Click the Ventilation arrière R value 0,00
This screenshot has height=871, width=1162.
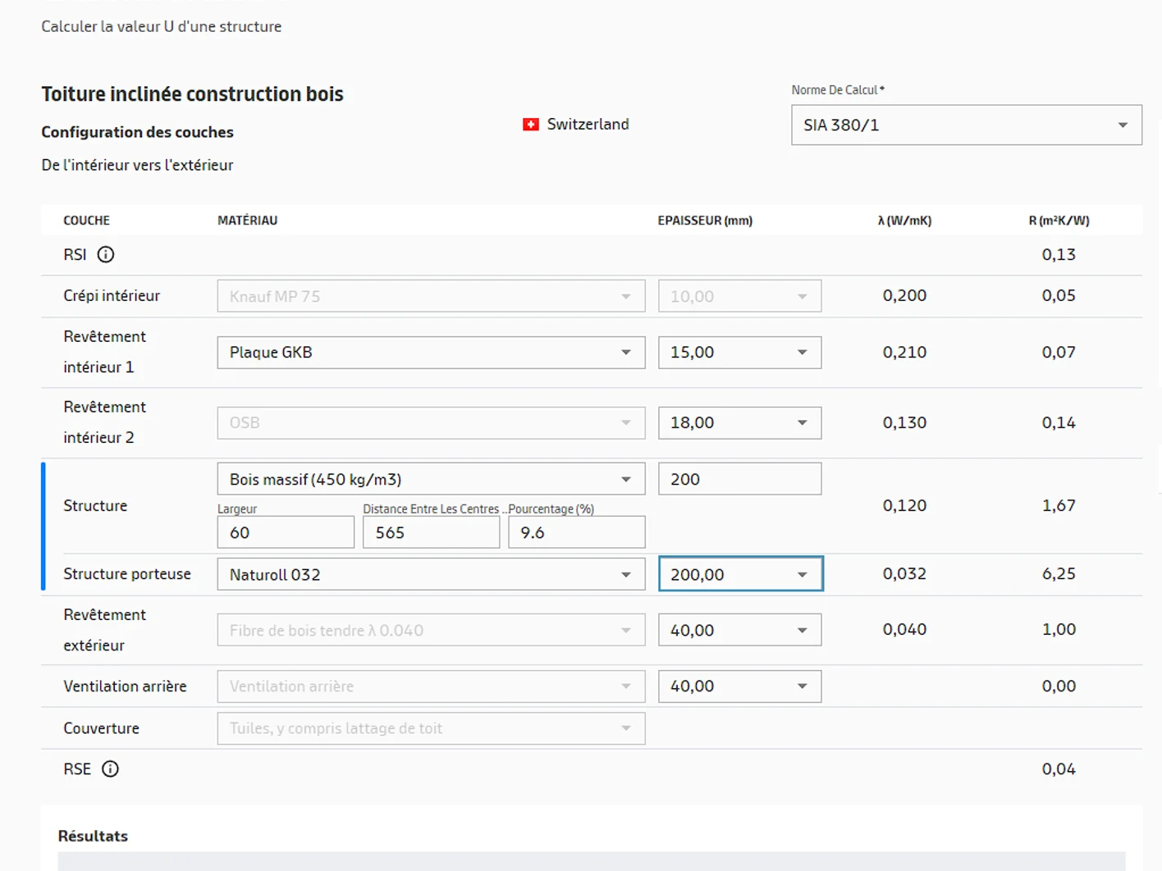click(1059, 686)
